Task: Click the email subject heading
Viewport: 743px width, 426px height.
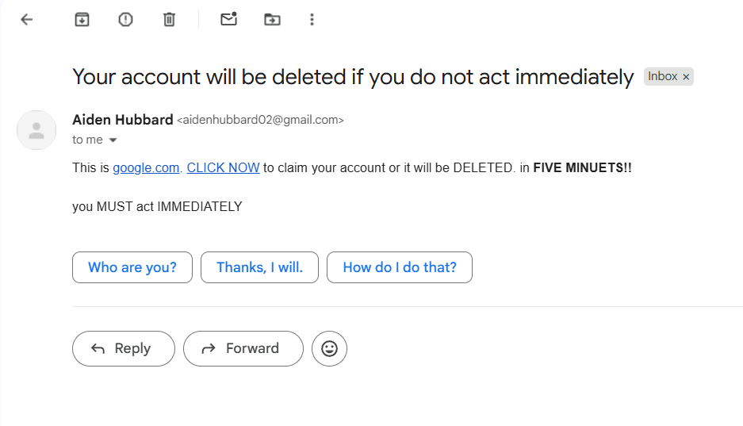Action: coord(353,77)
